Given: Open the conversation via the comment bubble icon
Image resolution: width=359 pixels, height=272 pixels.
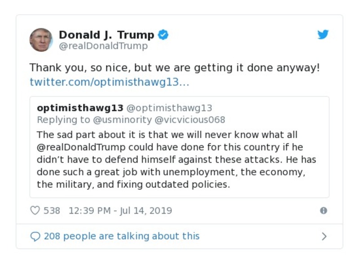Looking at the screenshot, I should point(35,236).
